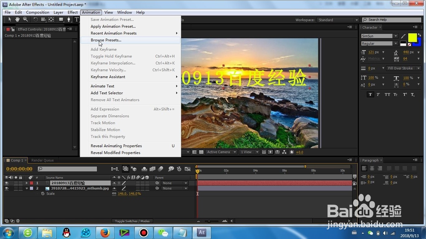Viewport: 426px width, 239px height.
Task: Open QQ penguin from the taskbar
Action: point(66,233)
